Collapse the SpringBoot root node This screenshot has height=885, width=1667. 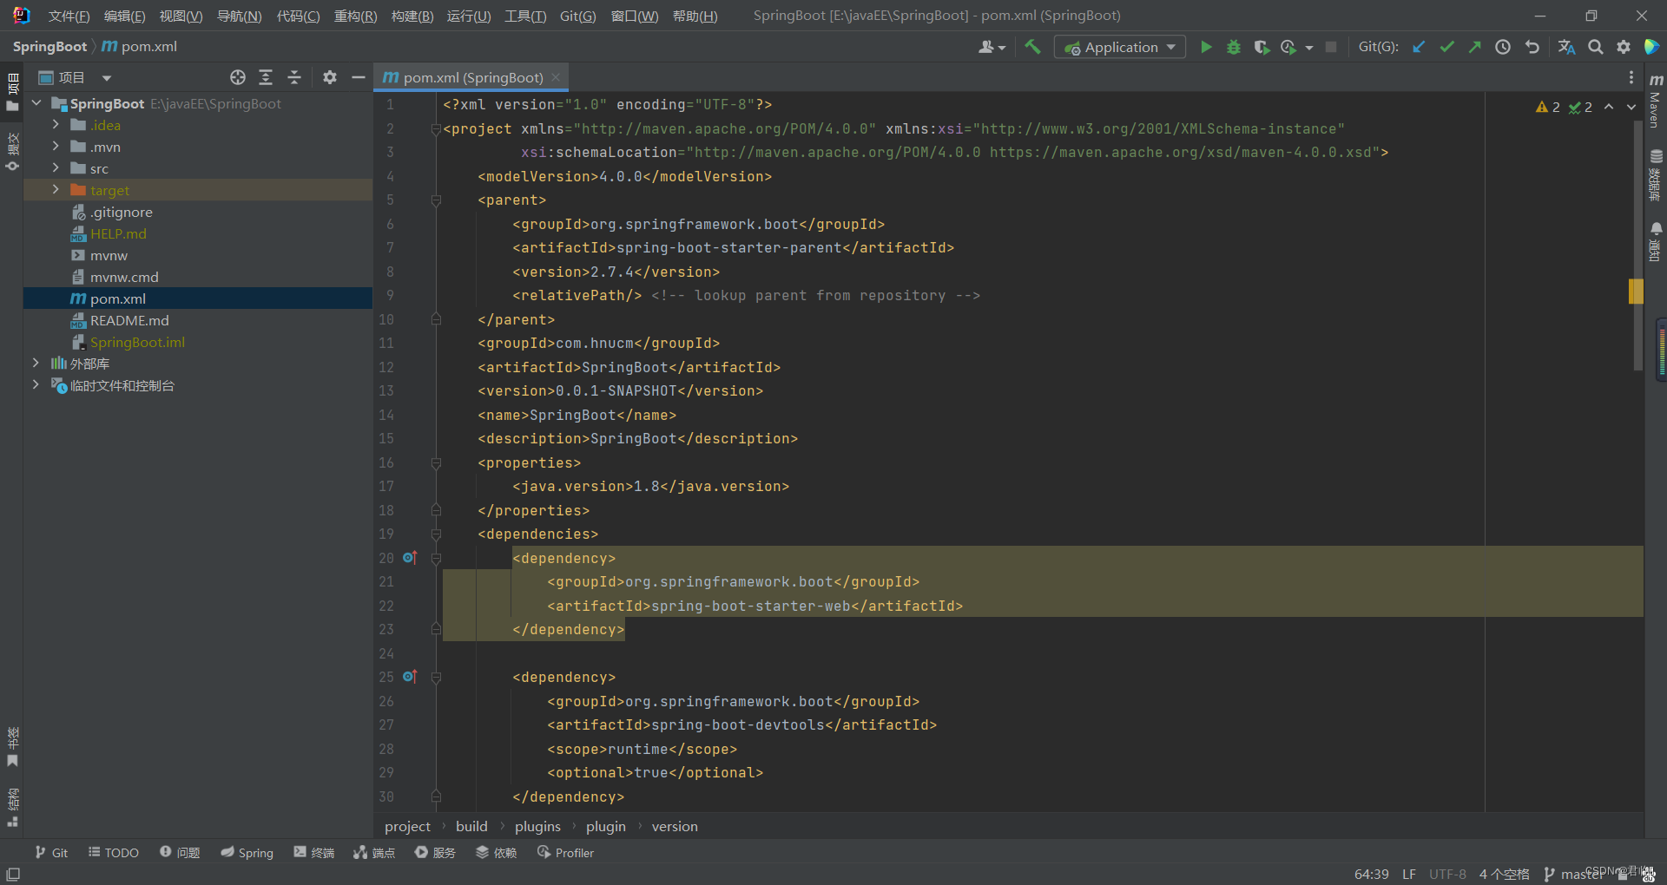point(36,103)
